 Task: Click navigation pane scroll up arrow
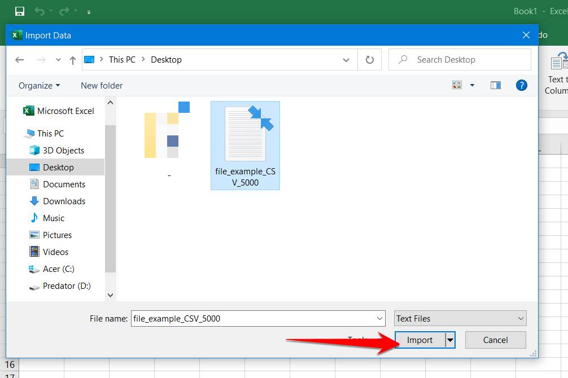click(x=111, y=103)
